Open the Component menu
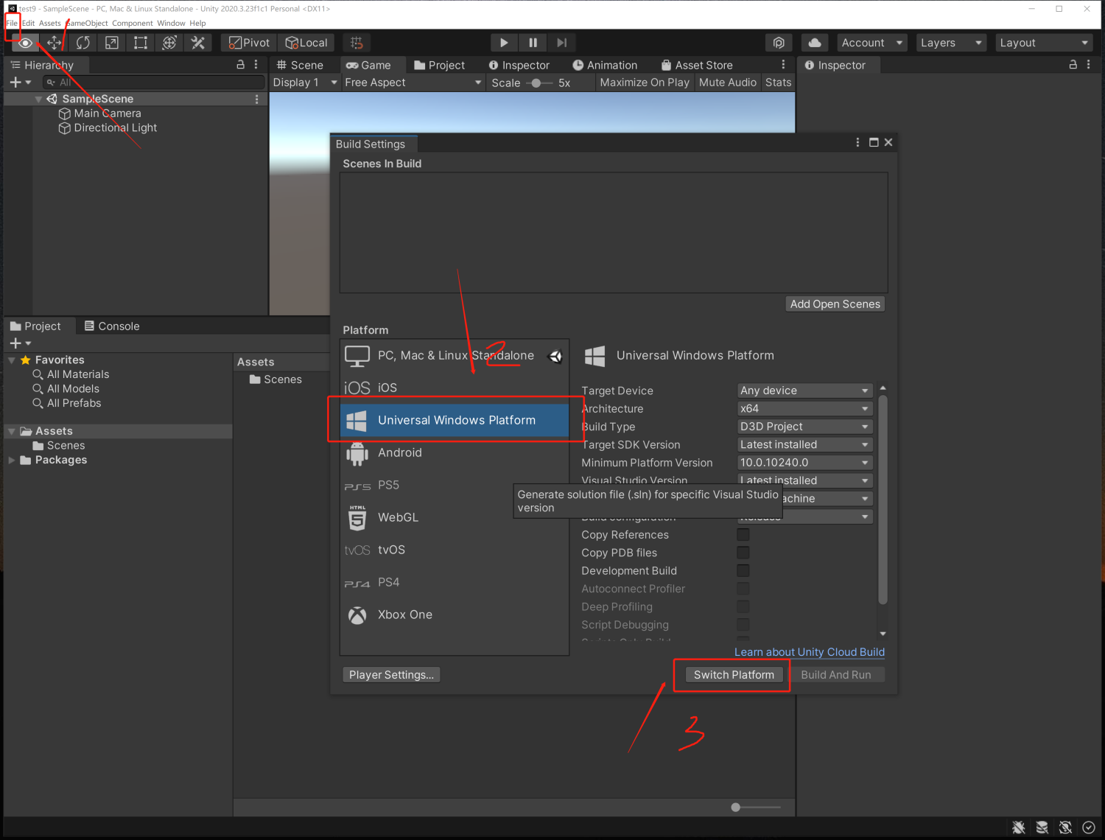The image size is (1105, 840). (x=133, y=23)
